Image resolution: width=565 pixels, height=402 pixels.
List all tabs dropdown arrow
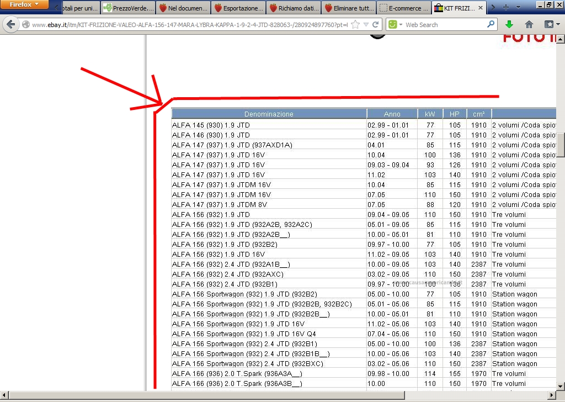(x=518, y=7)
